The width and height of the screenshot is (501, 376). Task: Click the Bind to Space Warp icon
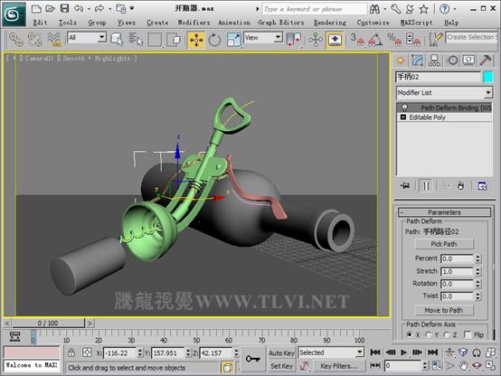point(54,40)
